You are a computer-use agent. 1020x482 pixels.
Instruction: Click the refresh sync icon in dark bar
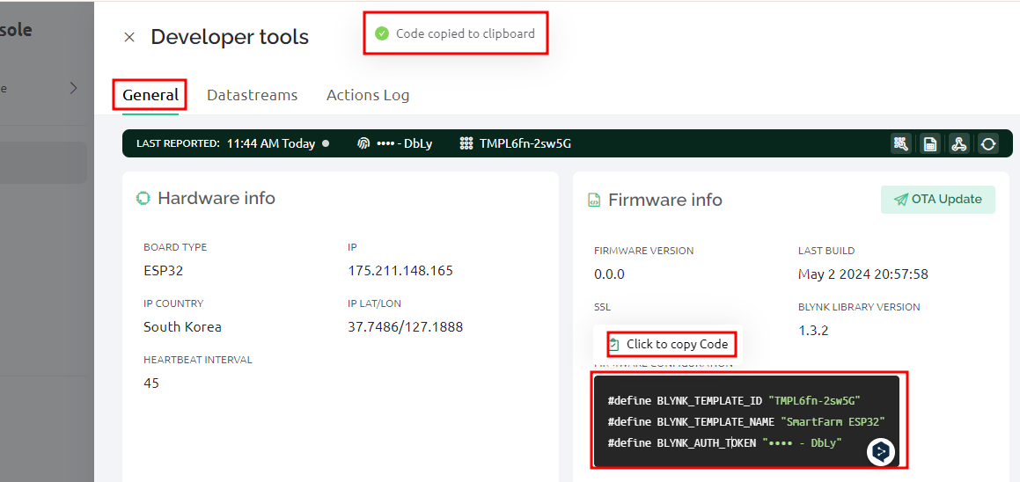[988, 143]
